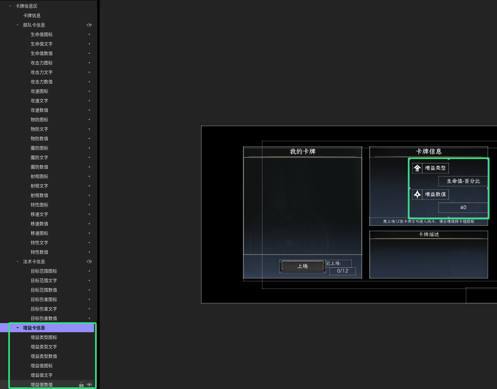This screenshot has height=389, width=497.
Task: Select the 目标范围数值 layer
Action: (44, 290)
